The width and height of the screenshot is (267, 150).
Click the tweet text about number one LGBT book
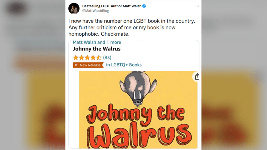click(132, 27)
